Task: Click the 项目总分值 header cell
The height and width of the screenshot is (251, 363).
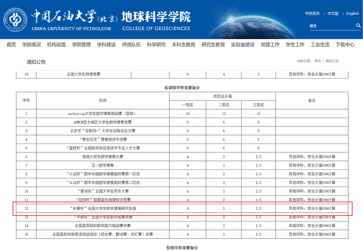Action: pyautogui.click(x=223, y=96)
